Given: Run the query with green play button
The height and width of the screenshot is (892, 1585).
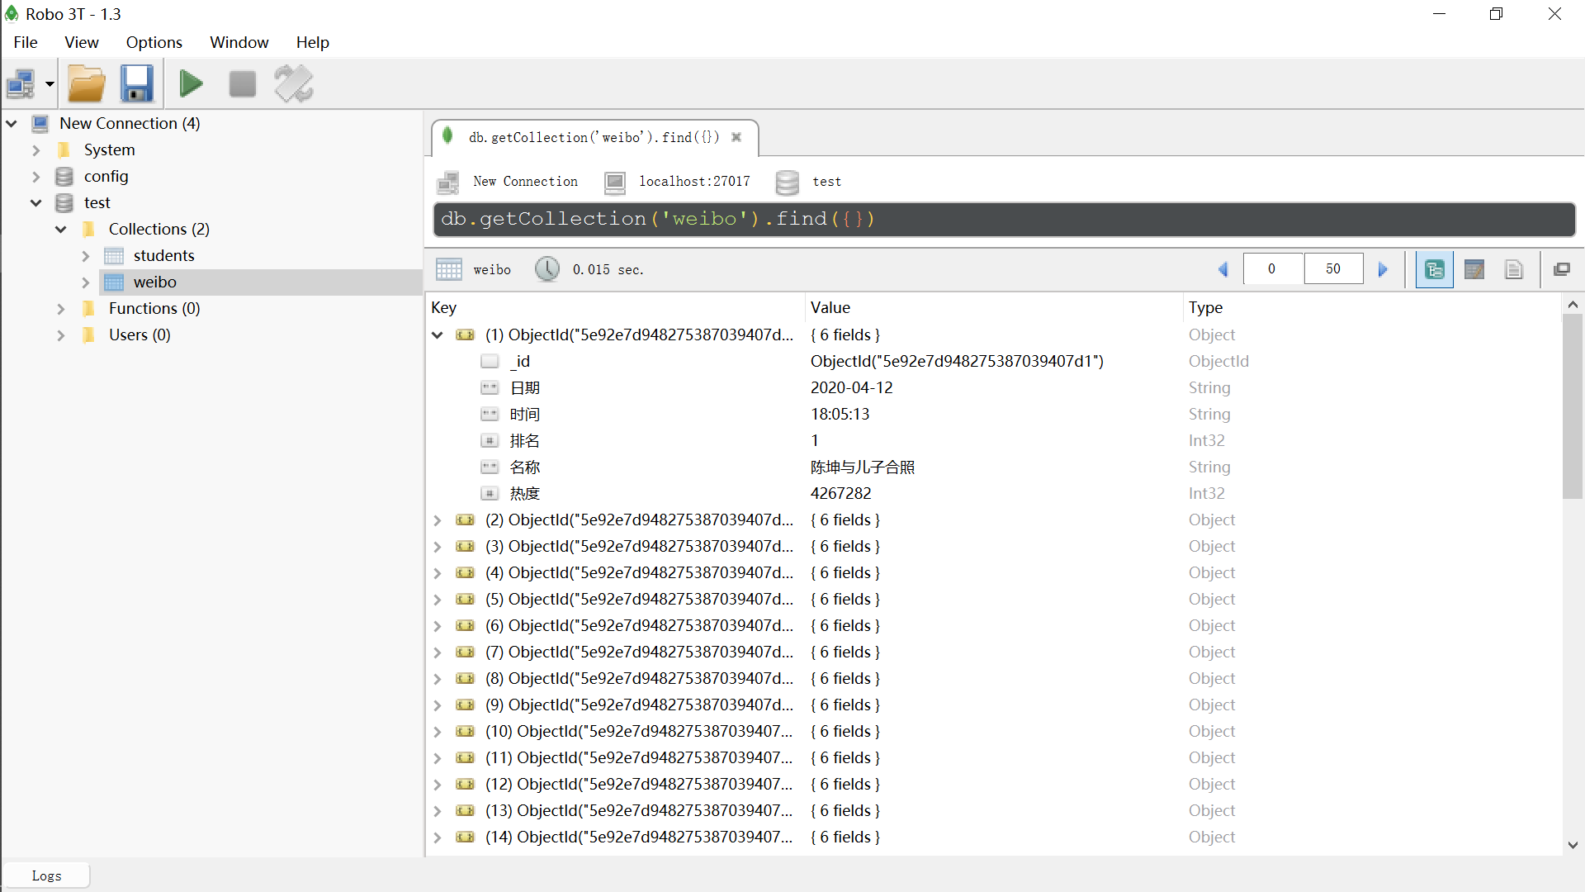Looking at the screenshot, I should click(x=191, y=84).
